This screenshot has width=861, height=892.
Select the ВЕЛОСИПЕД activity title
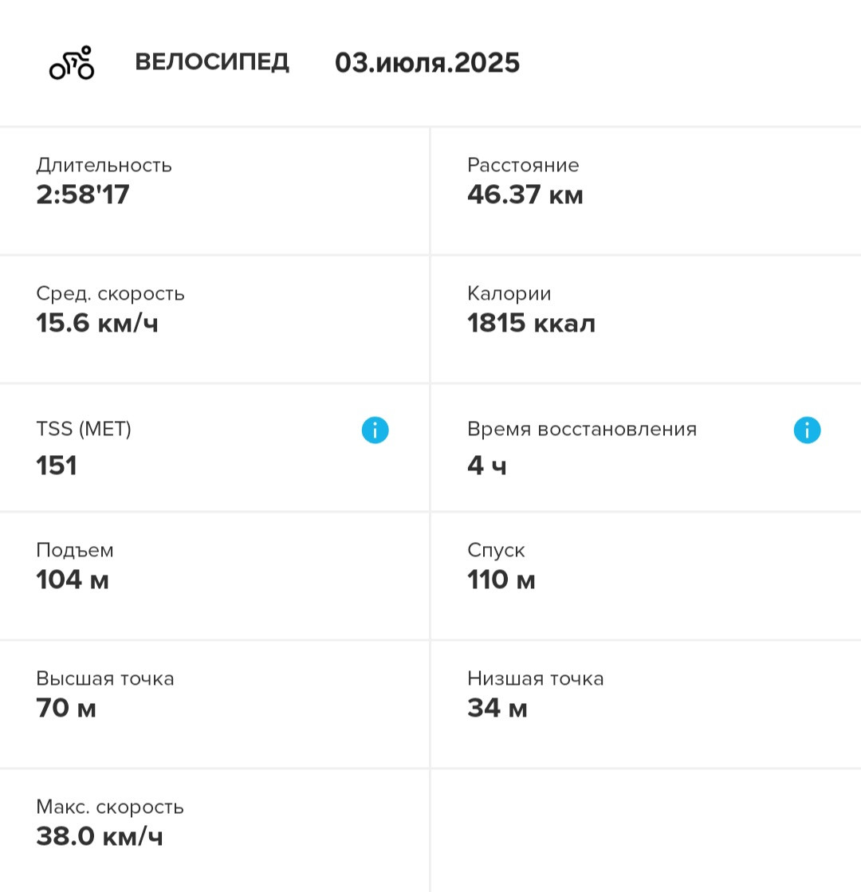(212, 62)
